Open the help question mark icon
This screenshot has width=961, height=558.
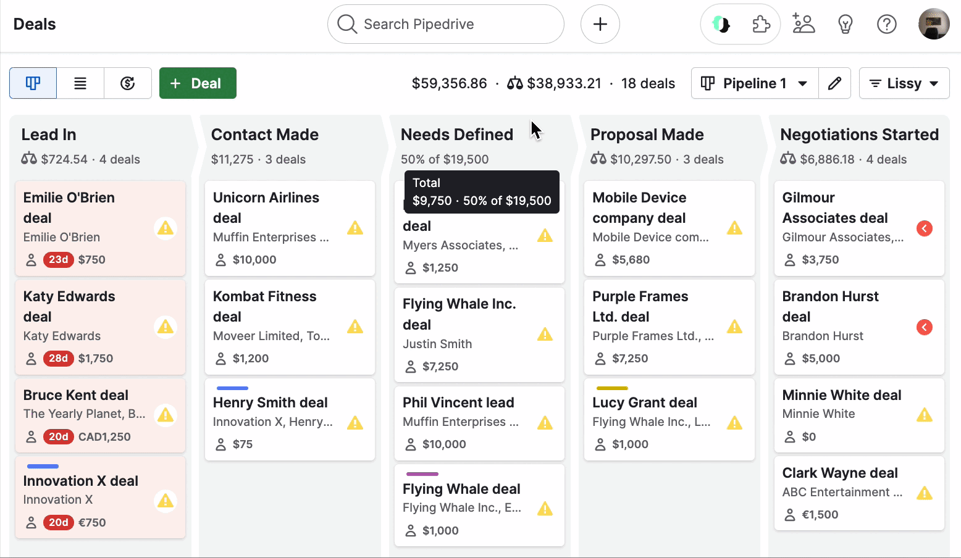(x=887, y=24)
